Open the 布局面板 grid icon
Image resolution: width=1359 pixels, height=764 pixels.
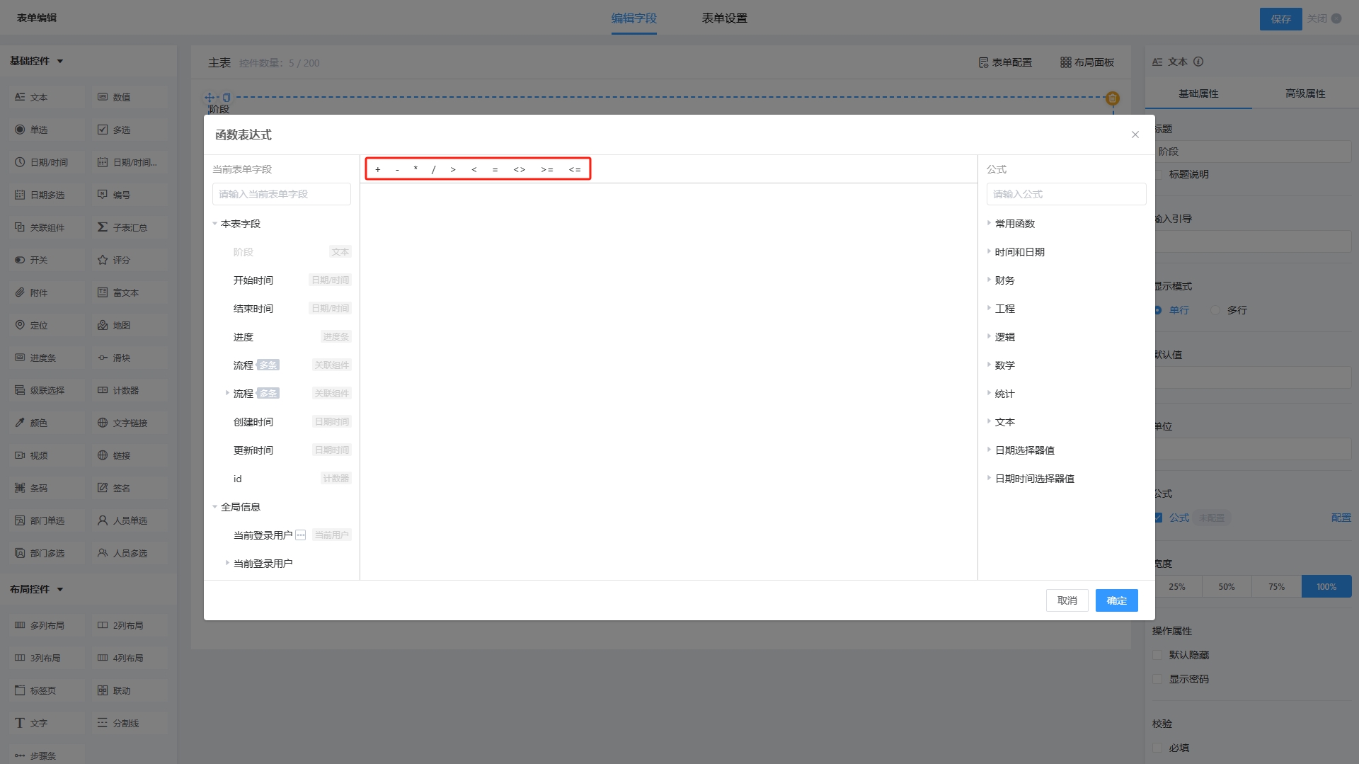pos(1065,62)
